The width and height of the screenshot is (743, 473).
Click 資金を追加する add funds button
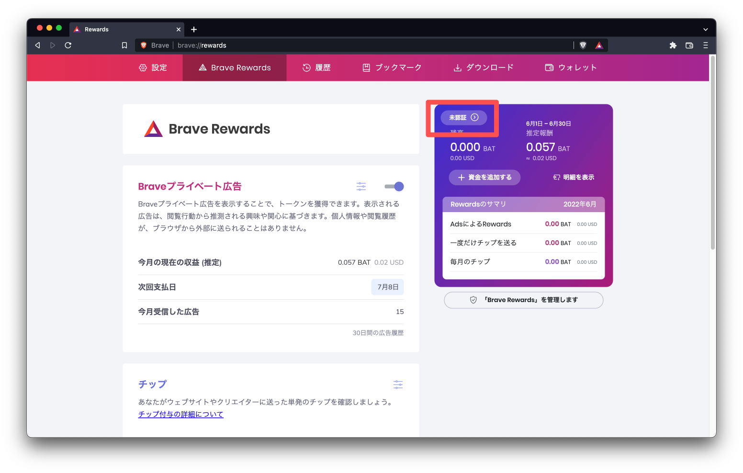484,177
